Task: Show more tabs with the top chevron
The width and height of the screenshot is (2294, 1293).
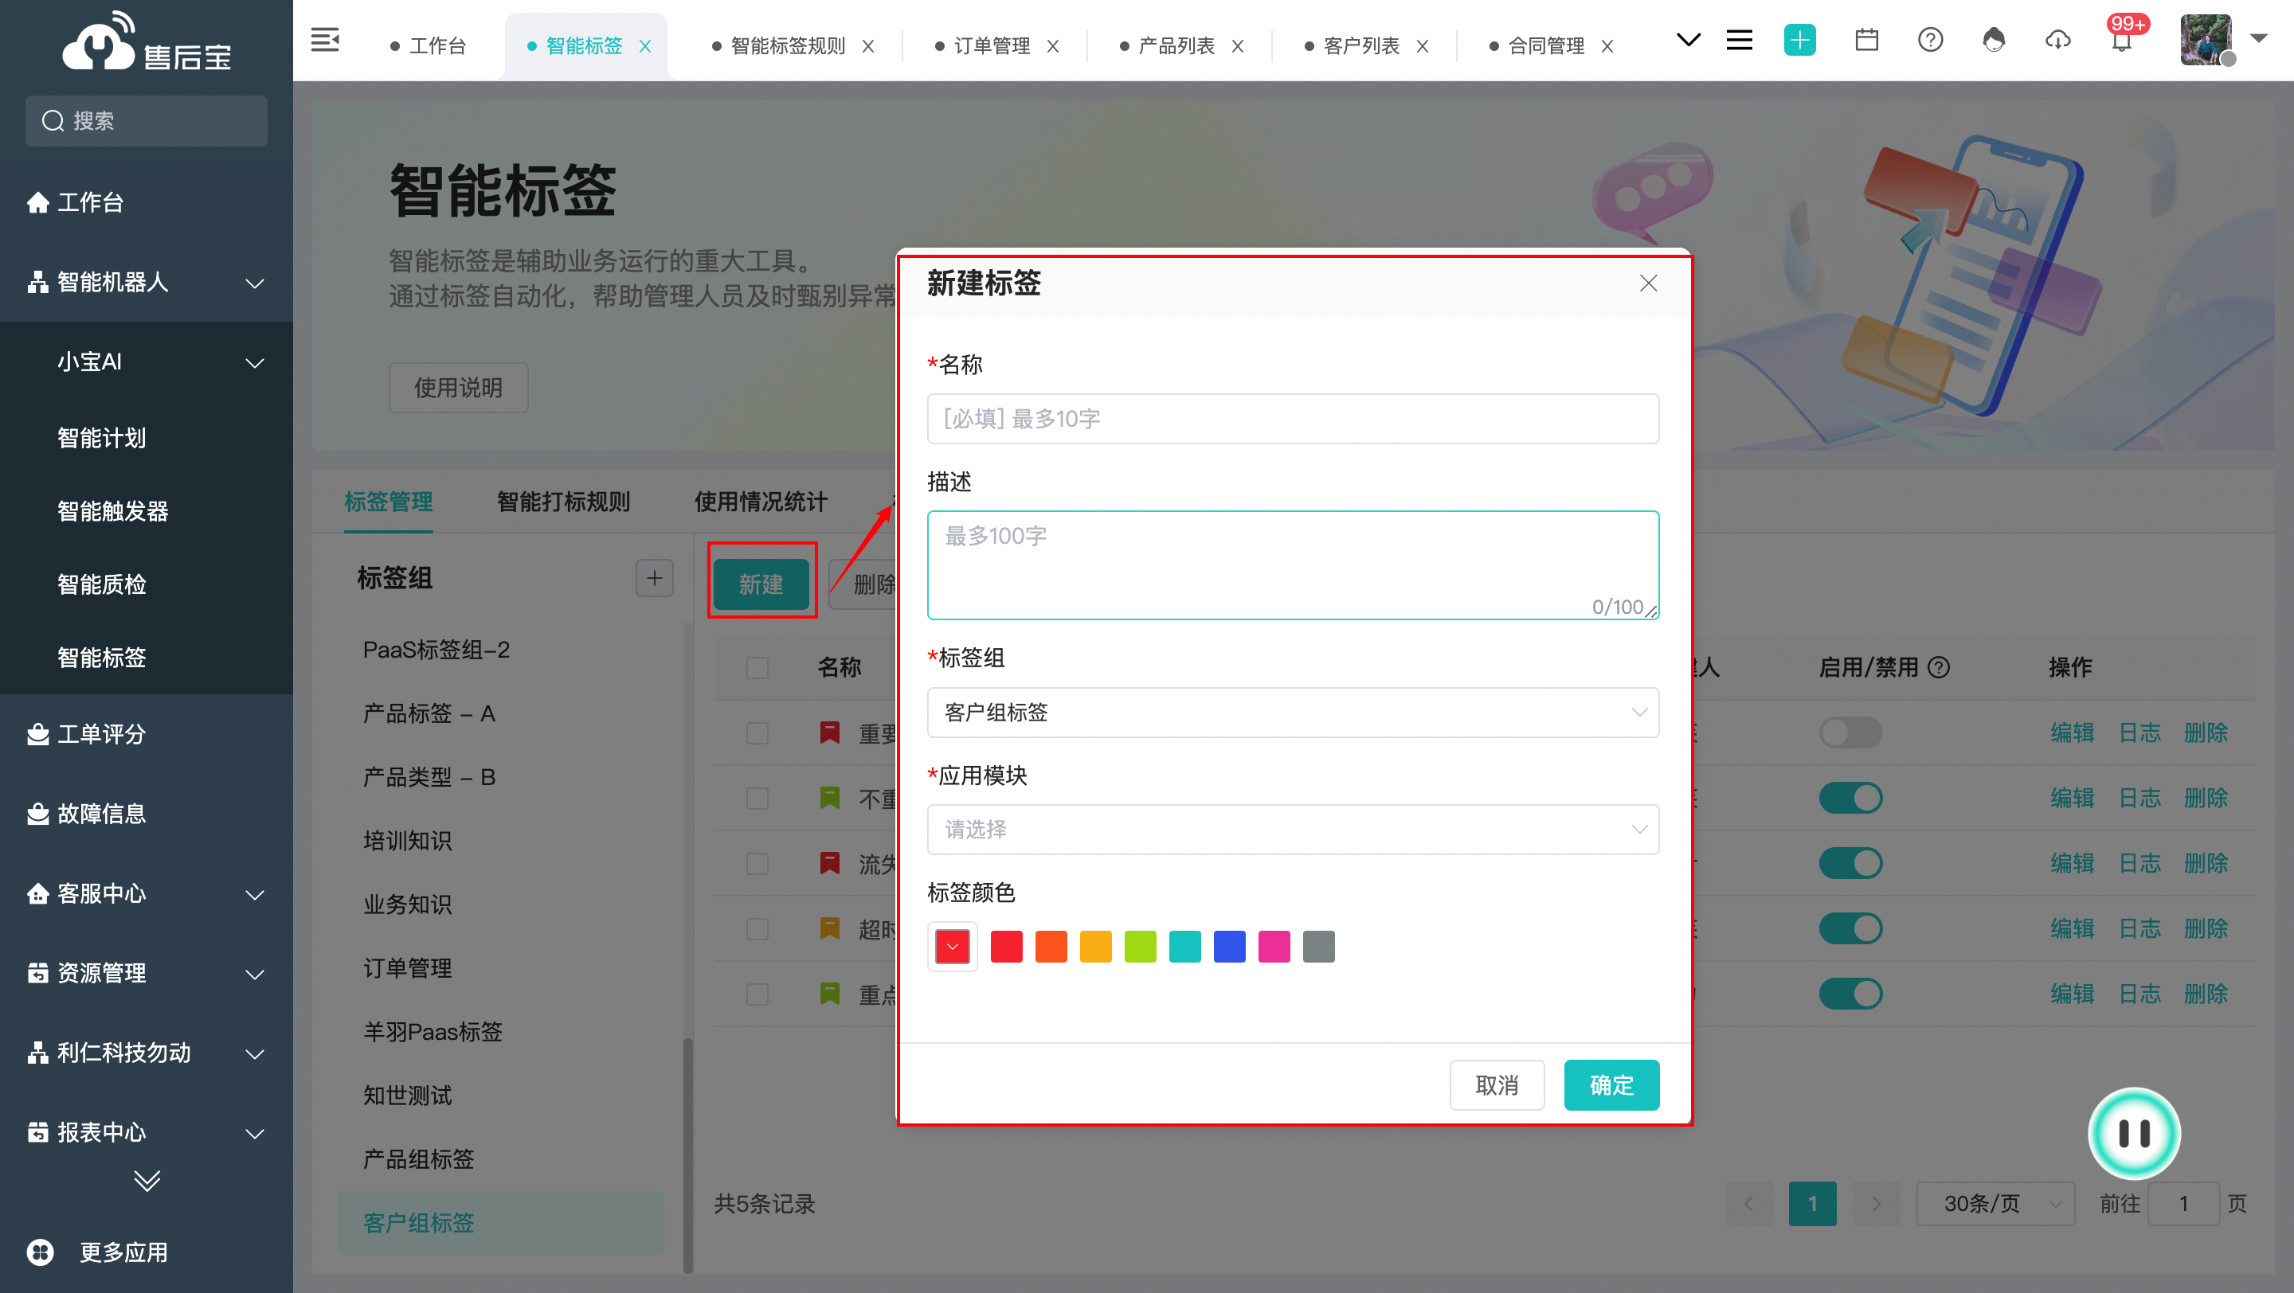Action: coord(1688,40)
